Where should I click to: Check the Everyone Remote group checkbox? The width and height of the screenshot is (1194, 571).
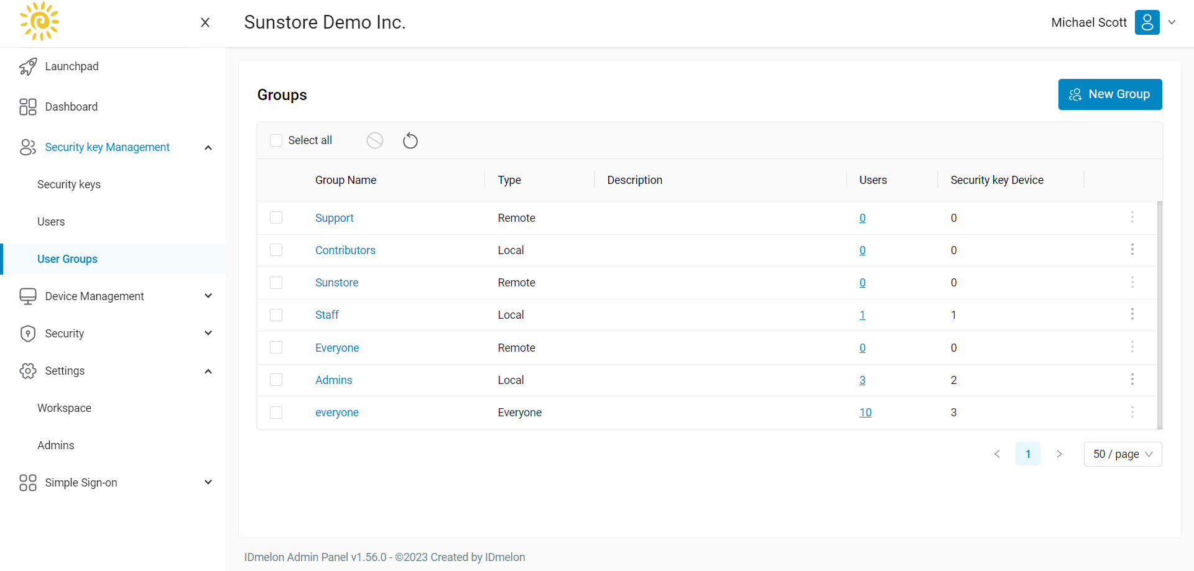276,347
